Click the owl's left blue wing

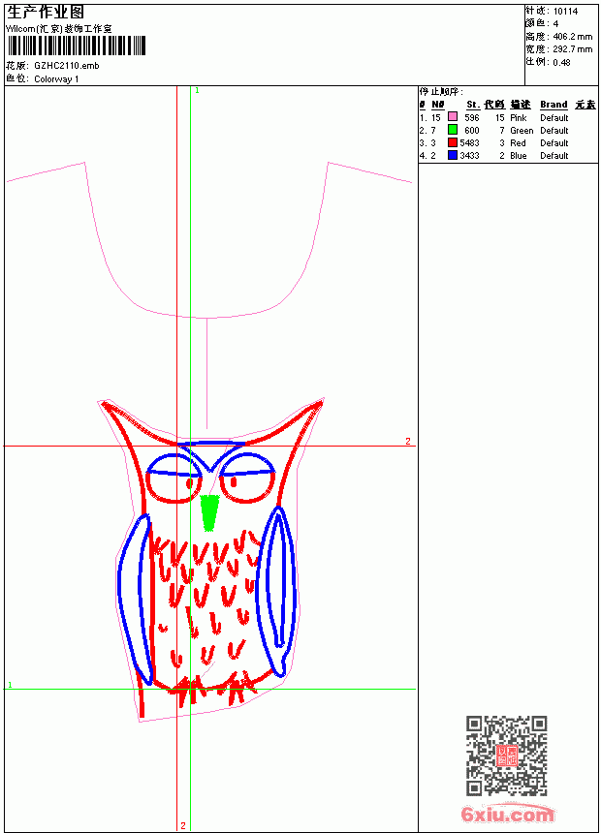pos(135,599)
